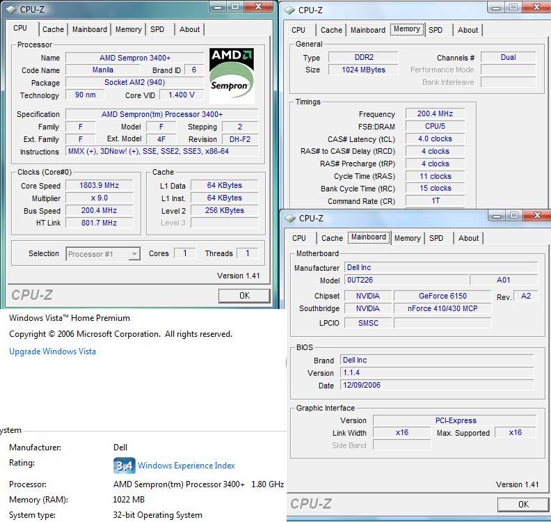Click the Channels # value Dual

pos(508,57)
